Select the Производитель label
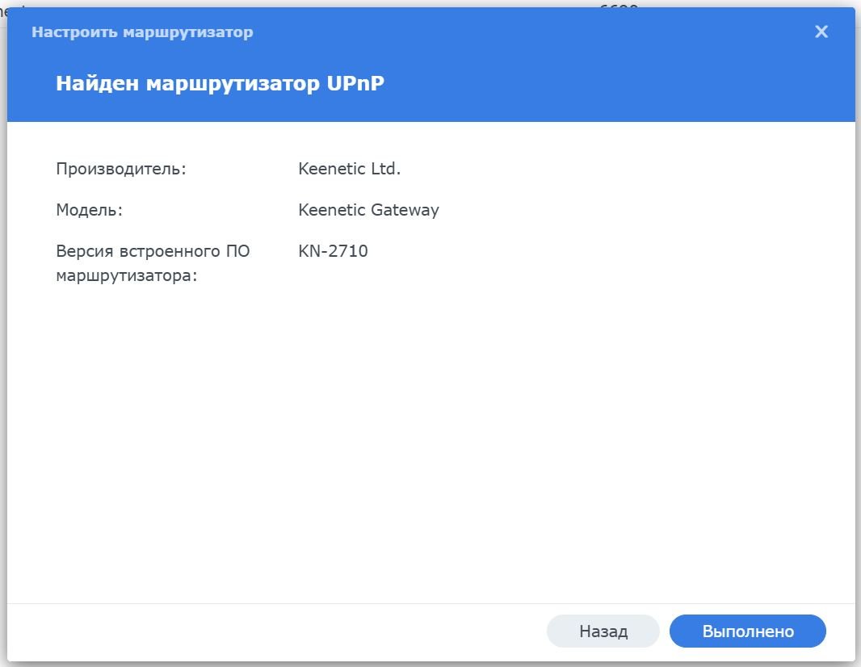 point(121,170)
